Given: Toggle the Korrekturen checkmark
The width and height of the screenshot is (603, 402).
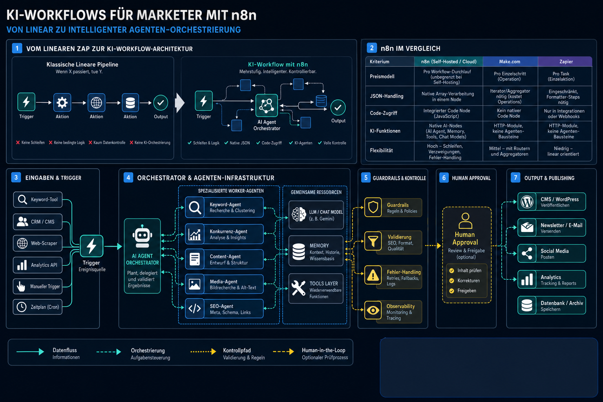Looking at the screenshot, I should [x=451, y=281].
